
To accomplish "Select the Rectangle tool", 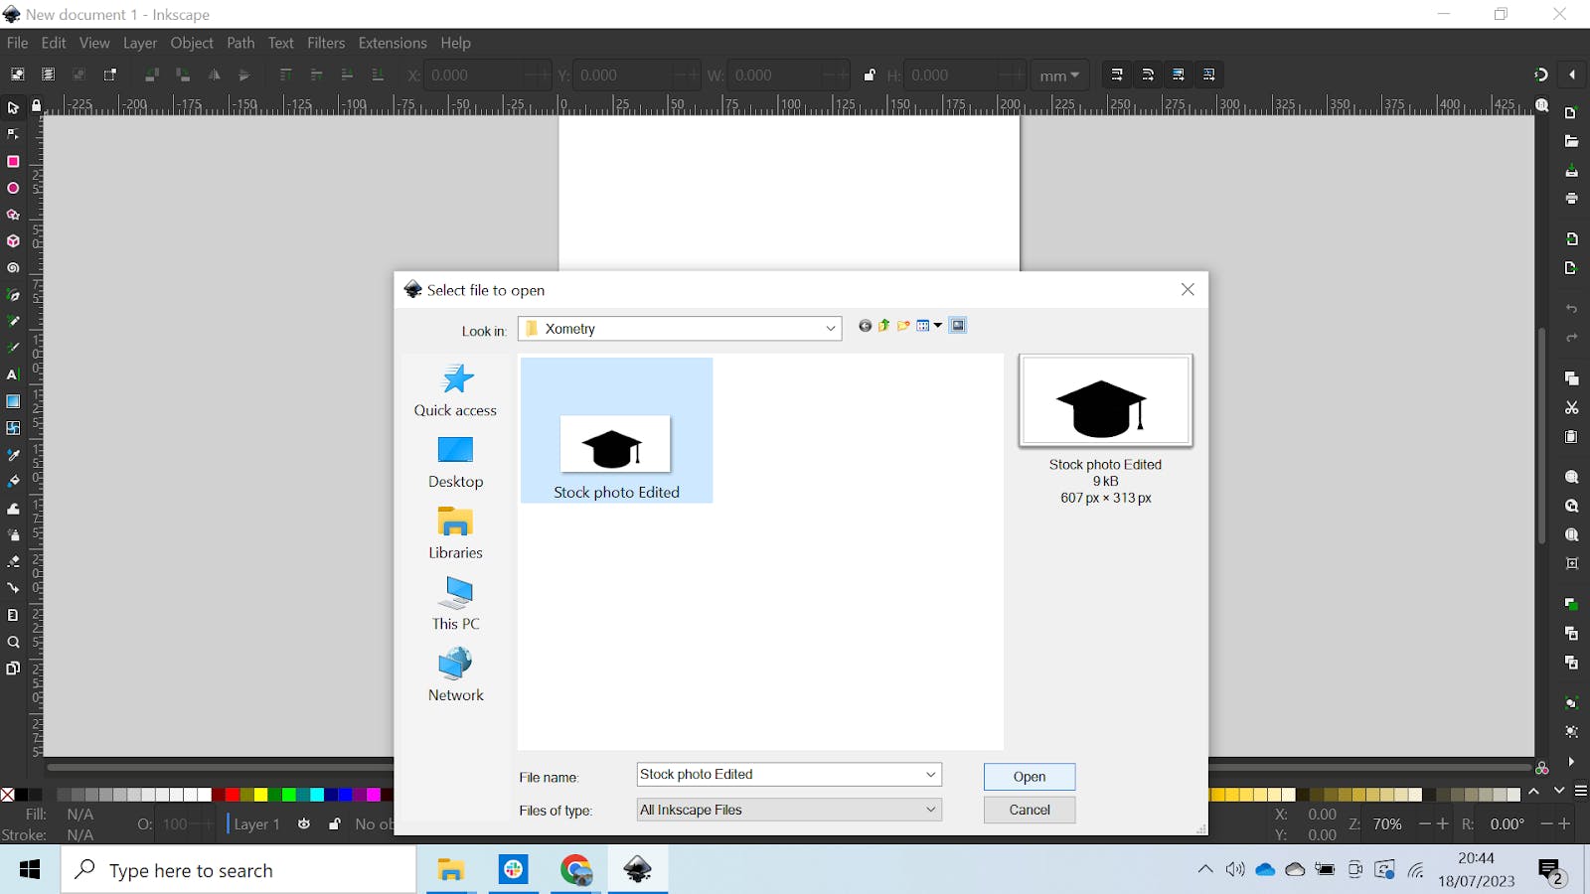I will (13, 161).
